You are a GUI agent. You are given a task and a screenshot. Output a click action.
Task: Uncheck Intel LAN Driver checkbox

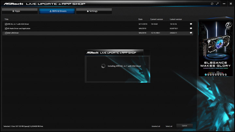tap(6, 33)
